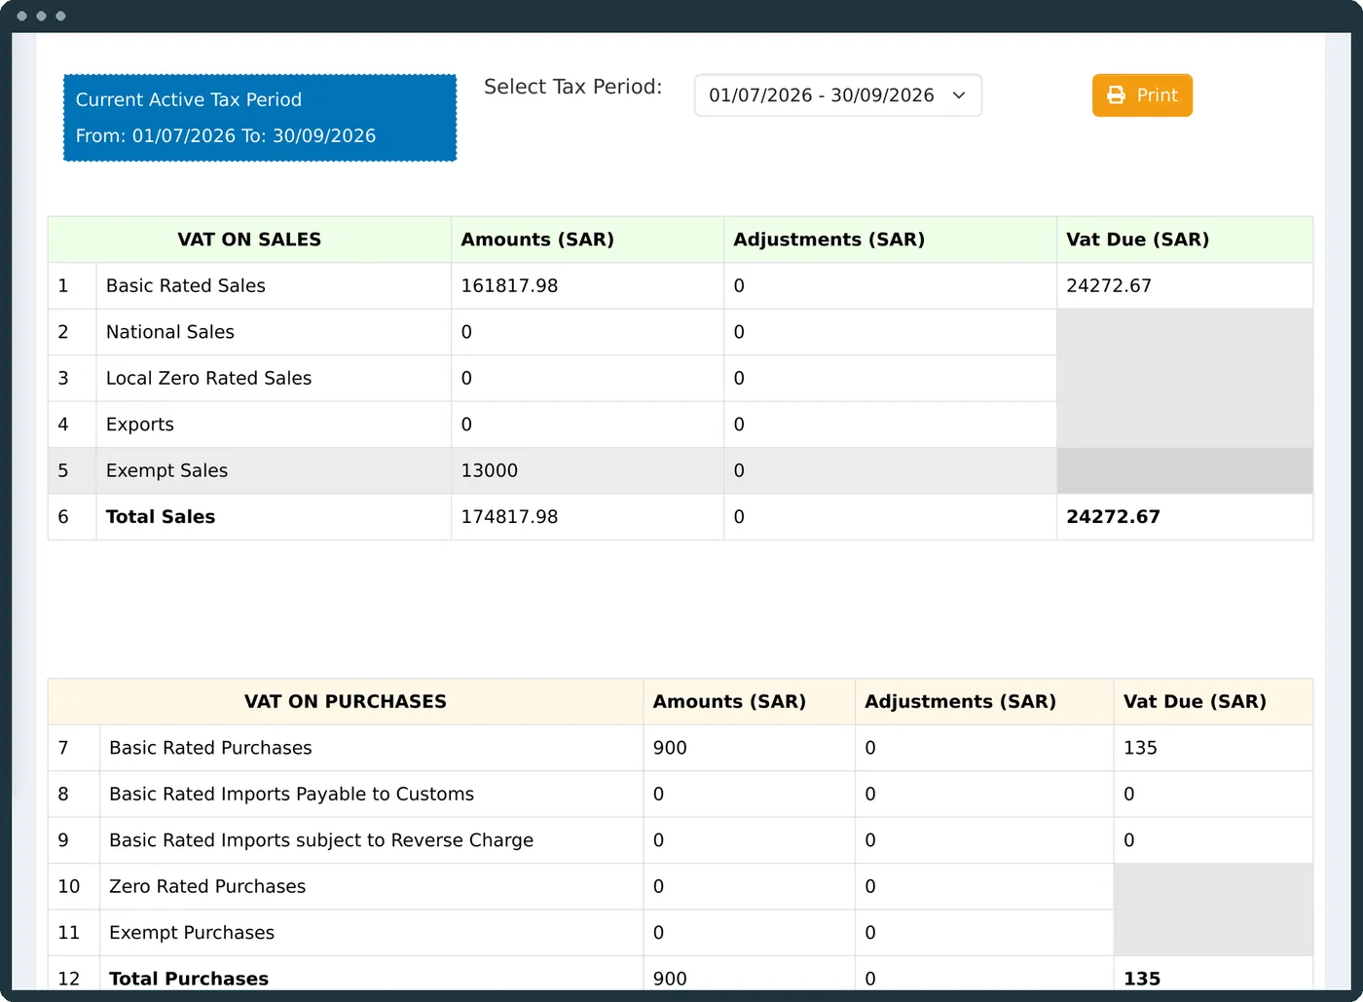Select the "Basic Rated Purchases" row label

click(x=210, y=748)
